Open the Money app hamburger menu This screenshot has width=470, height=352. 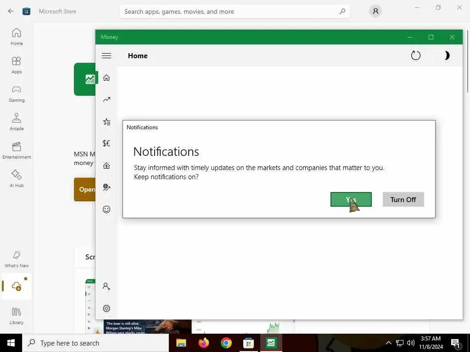point(106,55)
